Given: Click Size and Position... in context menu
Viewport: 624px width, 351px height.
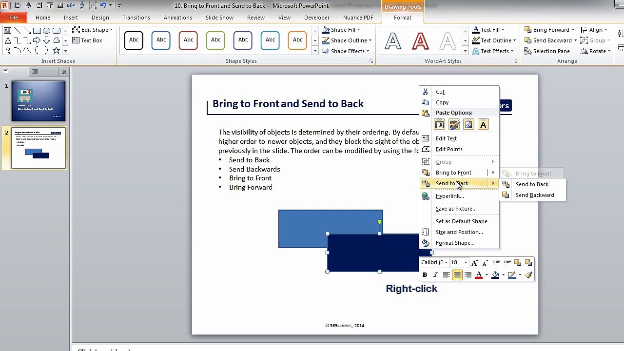Looking at the screenshot, I should pyautogui.click(x=459, y=232).
